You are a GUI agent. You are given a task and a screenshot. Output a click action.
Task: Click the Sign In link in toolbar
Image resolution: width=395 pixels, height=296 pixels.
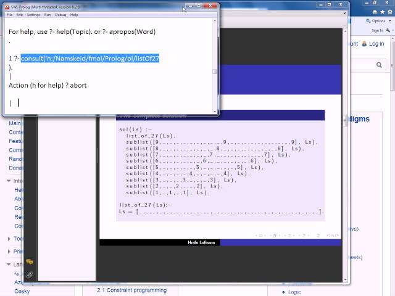pyautogui.click(x=377, y=30)
